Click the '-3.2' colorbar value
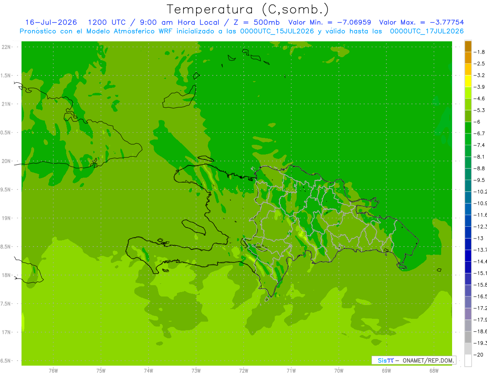 point(480,75)
